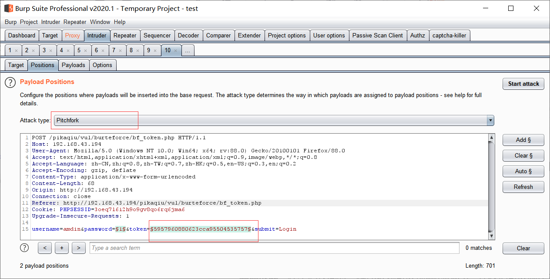Close Intruder tab 1 with its x
This screenshot has width=550, height=279.
click(x=16, y=50)
